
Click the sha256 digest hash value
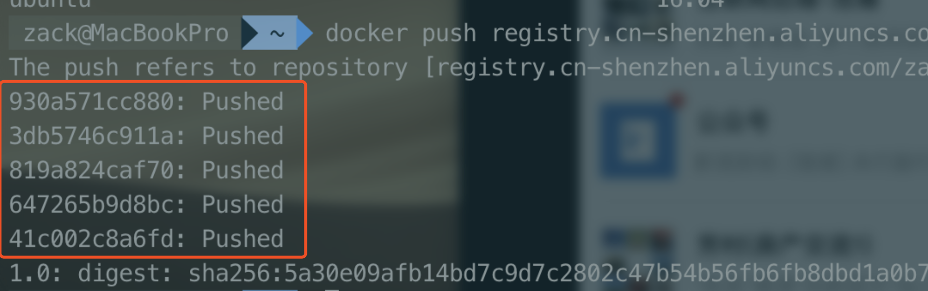(558, 273)
